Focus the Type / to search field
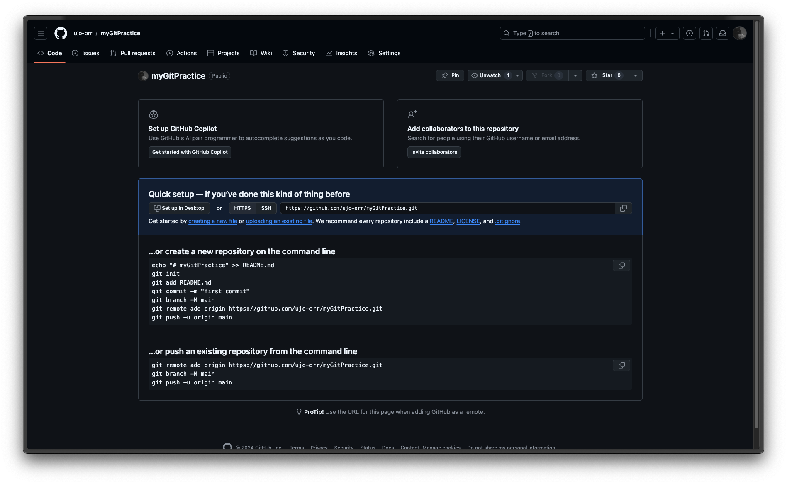787x484 pixels. [573, 33]
